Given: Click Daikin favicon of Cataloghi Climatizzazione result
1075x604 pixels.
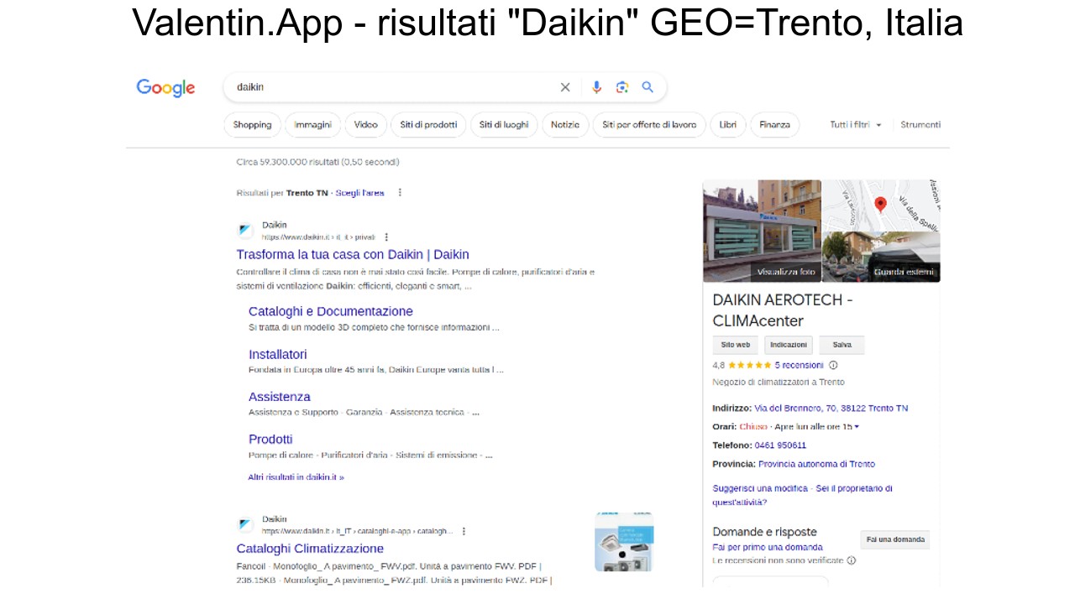Looking at the screenshot, I should 245,525.
